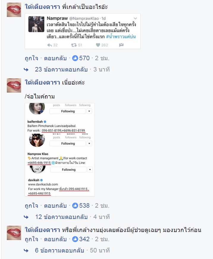Open dropdown arrow next to baifernbah Following
Viewport: 213px width, 259px height.
coord(89,111)
